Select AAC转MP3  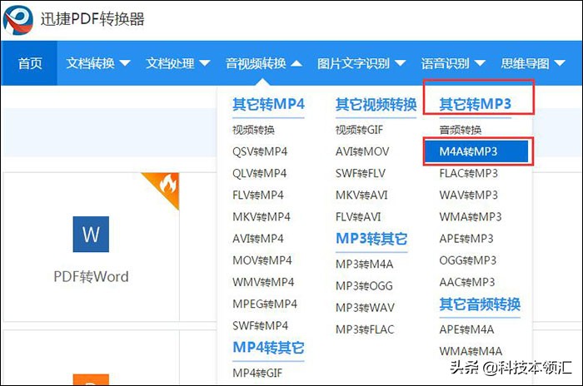click(467, 282)
